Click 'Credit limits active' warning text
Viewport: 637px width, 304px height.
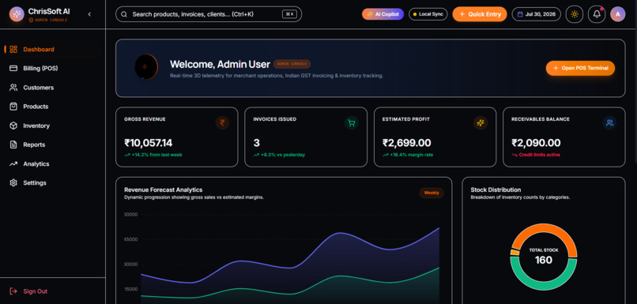[540, 155]
